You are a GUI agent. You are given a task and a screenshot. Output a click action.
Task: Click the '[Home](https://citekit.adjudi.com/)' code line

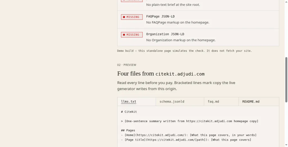tap(189, 135)
